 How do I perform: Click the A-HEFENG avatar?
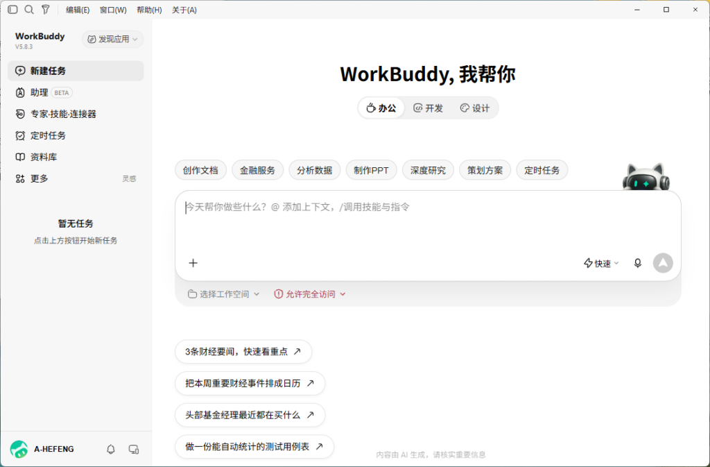19,449
